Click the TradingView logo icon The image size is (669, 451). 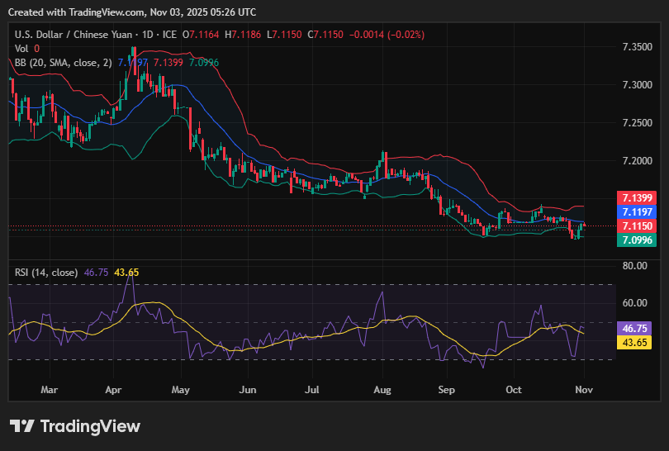tap(22, 426)
